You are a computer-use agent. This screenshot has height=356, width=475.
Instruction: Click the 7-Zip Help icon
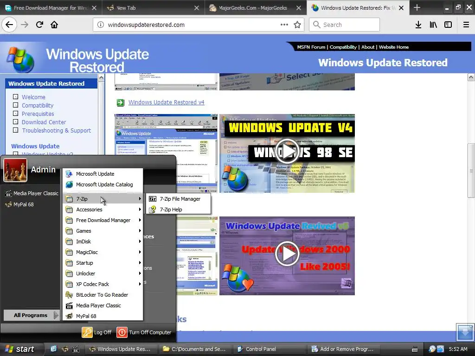(x=153, y=210)
